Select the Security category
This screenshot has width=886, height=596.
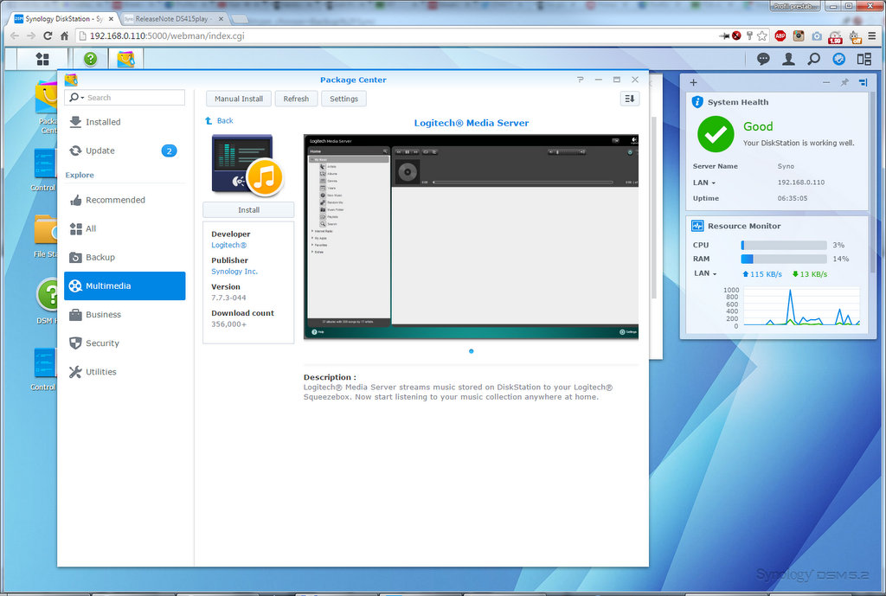point(125,343)
